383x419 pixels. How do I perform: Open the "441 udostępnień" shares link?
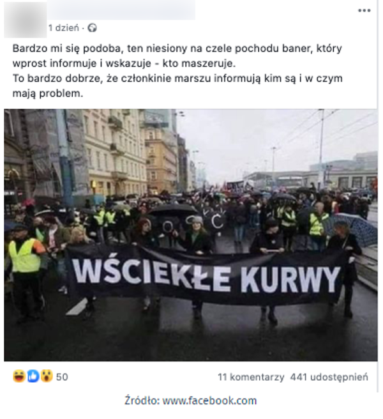(x=329, y=377)
